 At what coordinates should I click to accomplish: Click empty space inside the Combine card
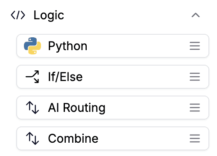pyautogui.click(x=144, y=138)
